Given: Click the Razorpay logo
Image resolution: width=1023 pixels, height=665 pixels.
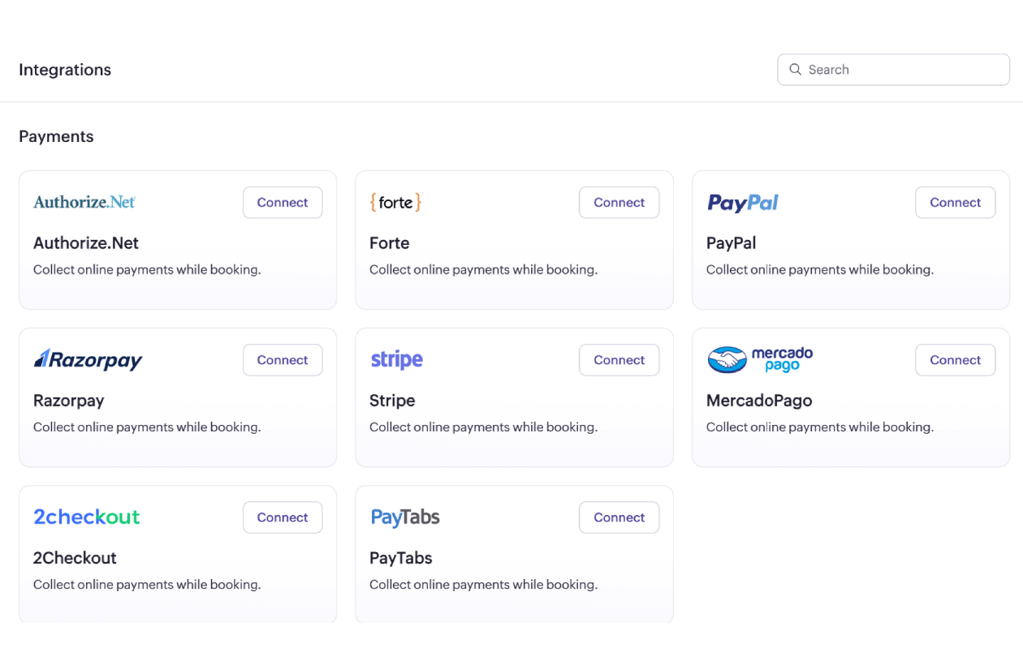Looking at the screenshot, I should click(88, 359).
